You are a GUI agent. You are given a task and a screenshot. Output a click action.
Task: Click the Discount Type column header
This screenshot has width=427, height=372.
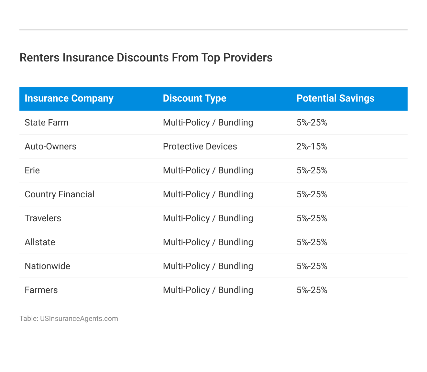tap(194, 98)
